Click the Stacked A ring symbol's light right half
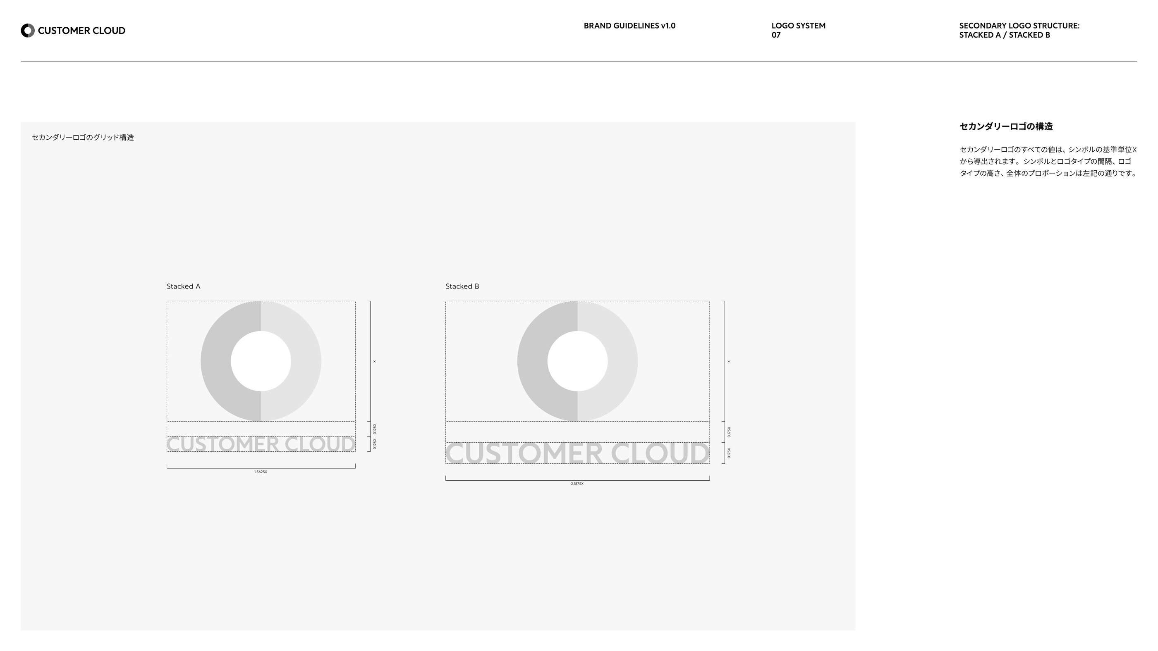 tap(306, 361)
